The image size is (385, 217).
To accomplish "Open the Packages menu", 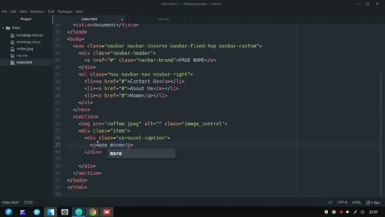I will point(65,11).
